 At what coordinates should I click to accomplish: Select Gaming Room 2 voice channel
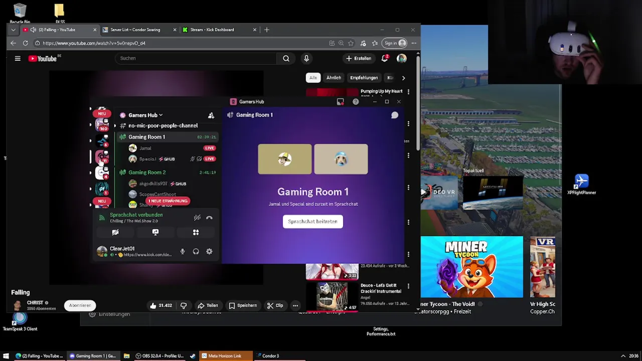pyautogui.click(x=168, y=172)
